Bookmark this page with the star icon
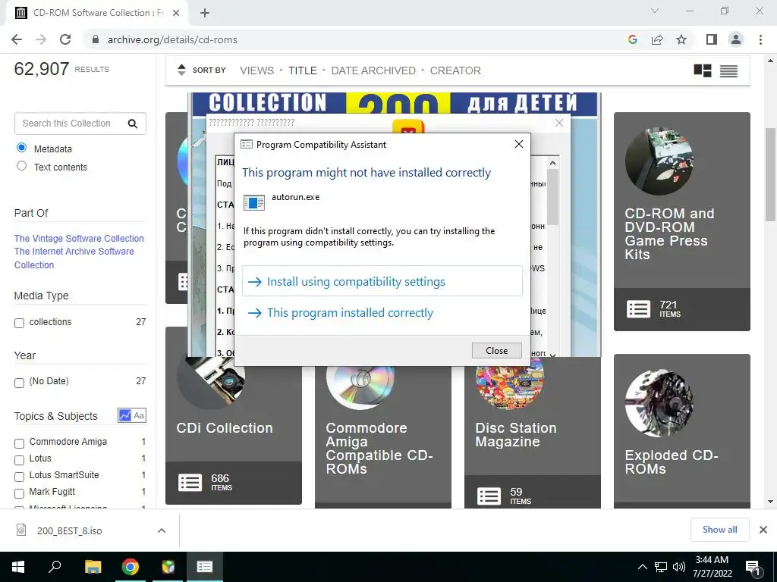Viewport: 777px width, 582px height. (681, 39)
